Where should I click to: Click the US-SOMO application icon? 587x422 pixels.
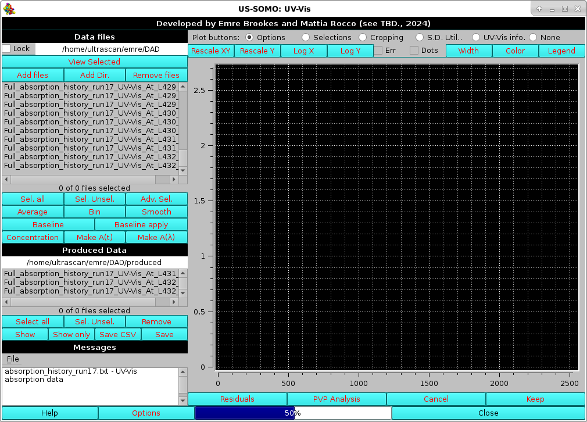8,8
